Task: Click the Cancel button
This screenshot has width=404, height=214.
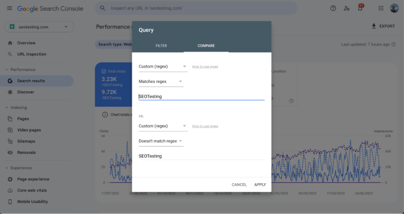Action: click(239, 185)
